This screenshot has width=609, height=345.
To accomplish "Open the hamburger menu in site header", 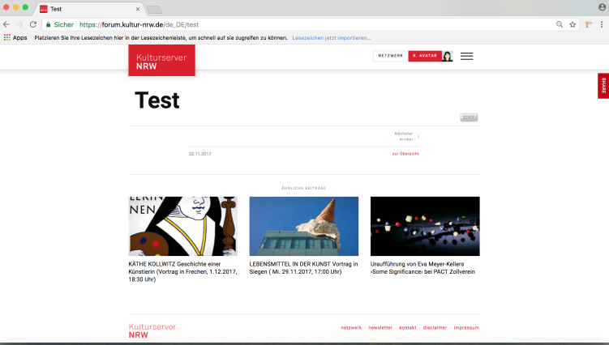I will pyautogui.click(x=466, y=57).
